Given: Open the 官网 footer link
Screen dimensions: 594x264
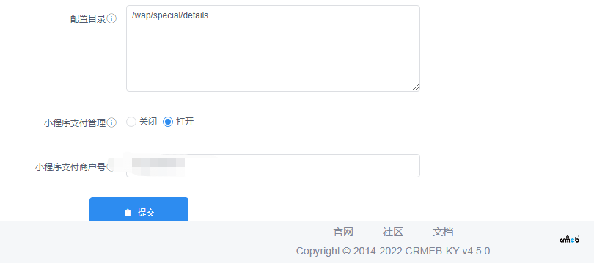Looking at the screenshot, I should (343, 232).
